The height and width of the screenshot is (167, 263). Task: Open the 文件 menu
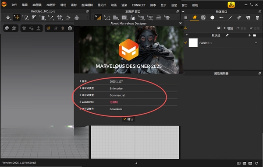(14, 5)
